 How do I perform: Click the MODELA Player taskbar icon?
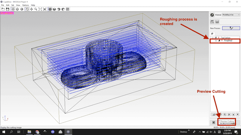(68, 132)
